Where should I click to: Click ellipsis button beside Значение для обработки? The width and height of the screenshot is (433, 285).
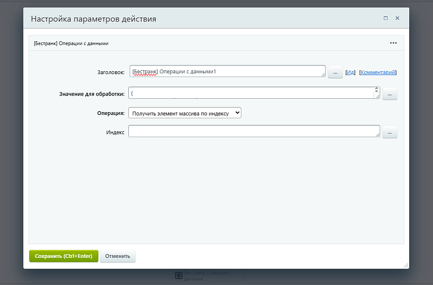pos(390,95)
